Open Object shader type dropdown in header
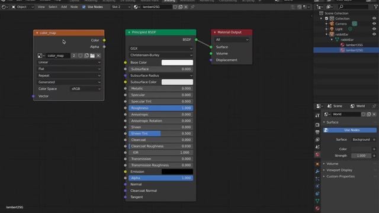 23,7
